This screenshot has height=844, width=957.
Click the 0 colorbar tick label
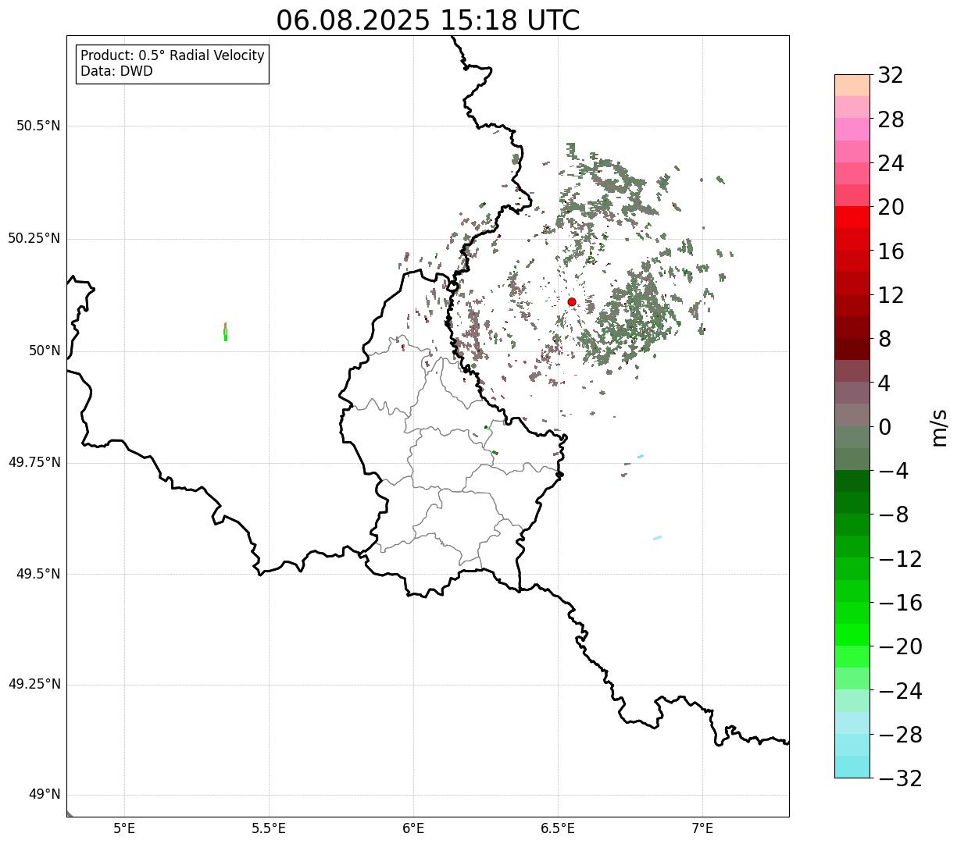tap(884, 427)
